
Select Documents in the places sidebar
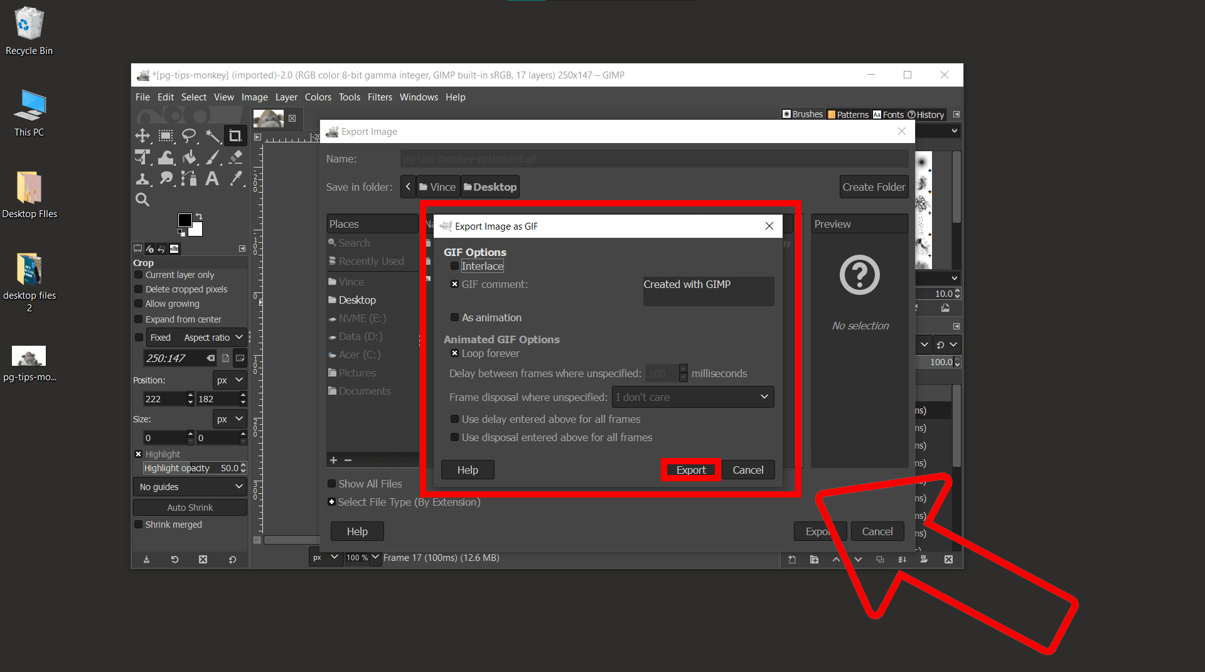(x=364, y=390)
